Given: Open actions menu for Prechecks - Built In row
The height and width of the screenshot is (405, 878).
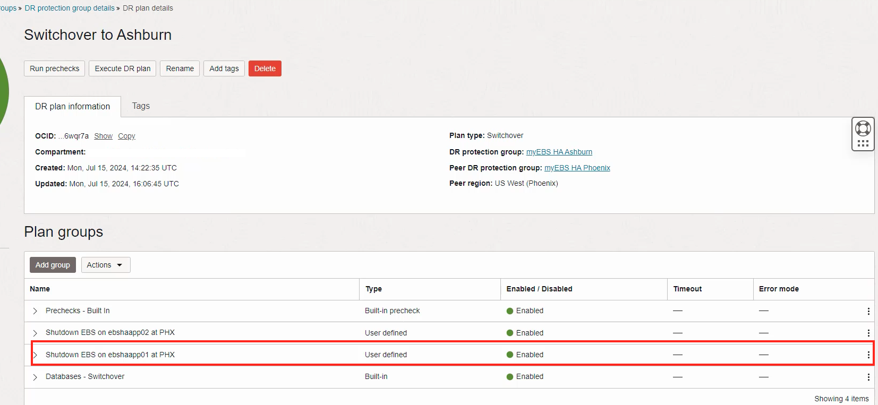Looking at the screenshot, I should (x=868, y=311).
